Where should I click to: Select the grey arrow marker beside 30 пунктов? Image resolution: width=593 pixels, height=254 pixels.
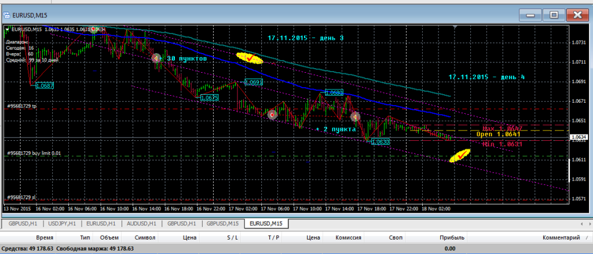coord(156,58)
